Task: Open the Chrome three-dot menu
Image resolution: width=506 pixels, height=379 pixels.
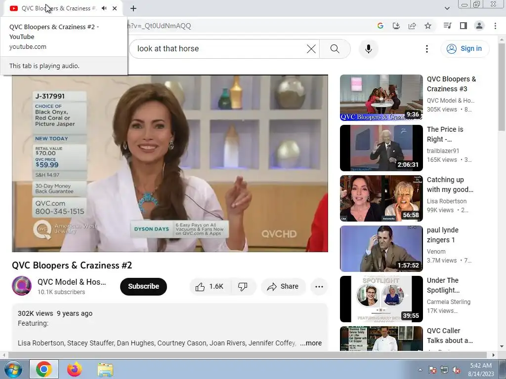Action: pos(495,26)
